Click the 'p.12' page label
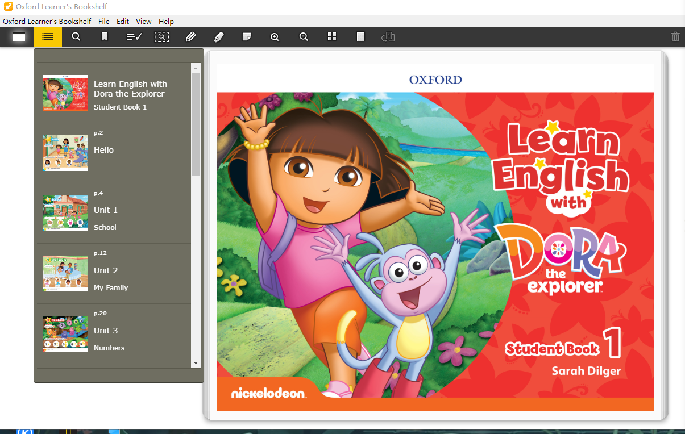The image size is (685, 434). coord(100,253)
